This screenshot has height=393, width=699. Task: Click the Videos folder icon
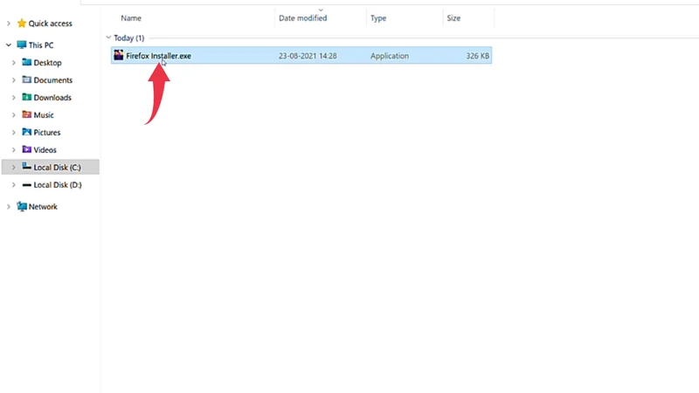click(x=27, y=150)
